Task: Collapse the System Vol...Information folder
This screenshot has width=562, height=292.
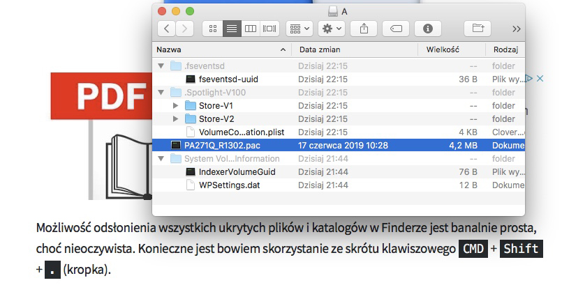Action: (x=162, y=158)
